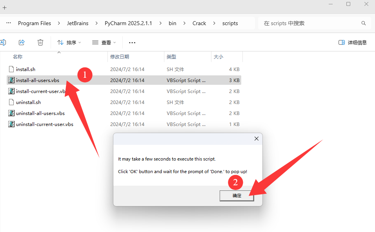The width and height of the screenshot is (375, 232).
Task: Expand the chevron after Program Files
Action: click(59, 23)
